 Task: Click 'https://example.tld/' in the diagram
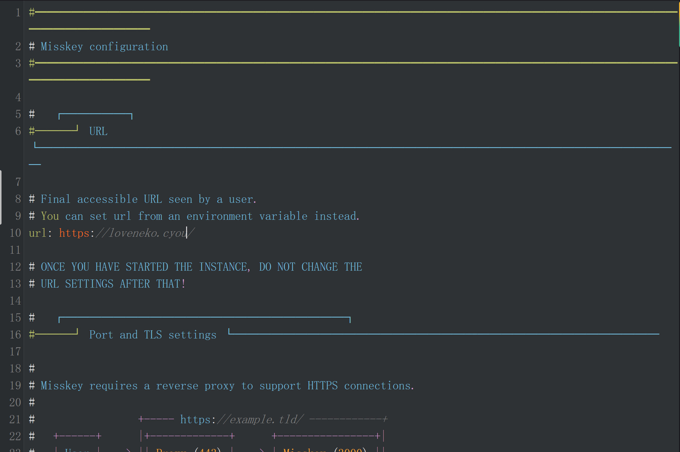tap(242, 419)
